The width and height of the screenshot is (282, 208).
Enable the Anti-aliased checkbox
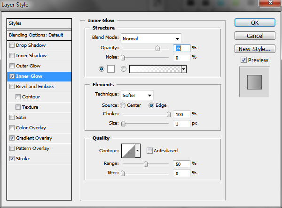click(x=149, y=151)
